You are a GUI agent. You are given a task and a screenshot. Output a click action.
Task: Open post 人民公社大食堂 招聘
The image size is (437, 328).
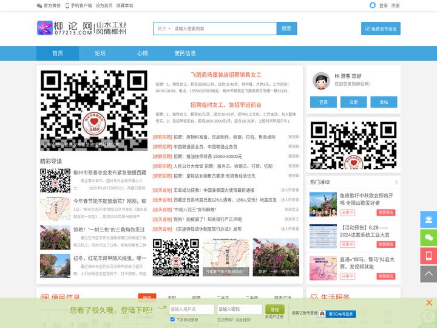click(x=223, y=166)
